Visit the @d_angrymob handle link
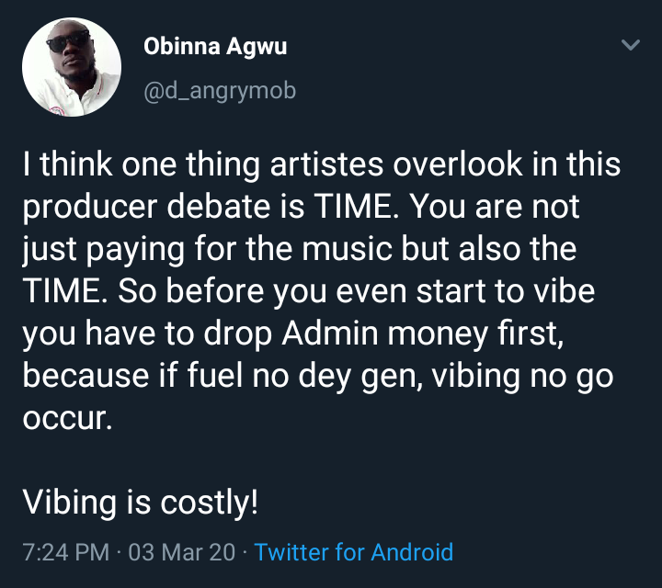The width and height of the screenshot is (662, 588). tap(220, 91)
